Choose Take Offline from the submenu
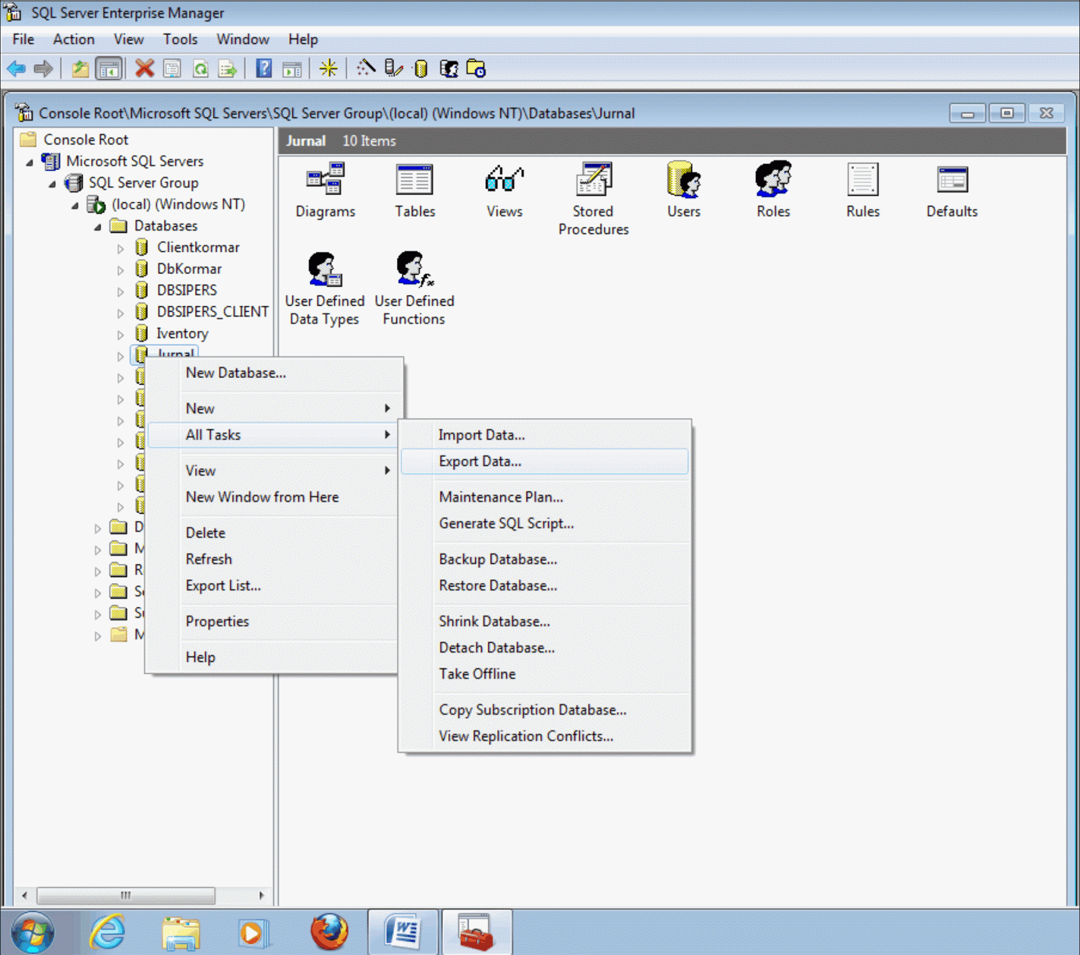Screen dimensions: 1080x955 (x=545, y=674)
